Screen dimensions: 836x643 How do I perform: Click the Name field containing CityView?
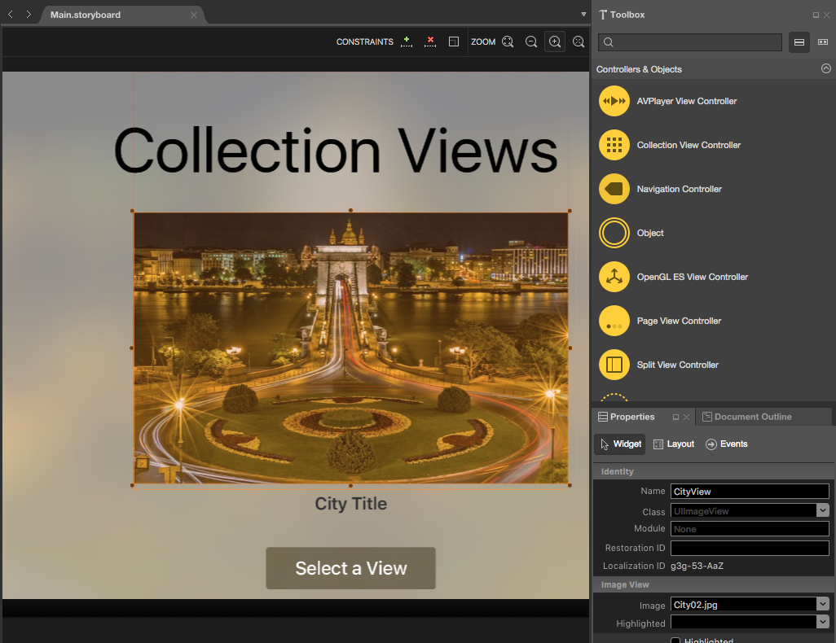click(x=749, y=492)
